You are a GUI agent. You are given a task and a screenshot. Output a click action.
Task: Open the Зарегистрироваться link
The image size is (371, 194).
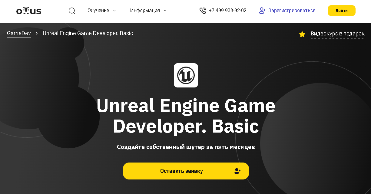[292, 11]
